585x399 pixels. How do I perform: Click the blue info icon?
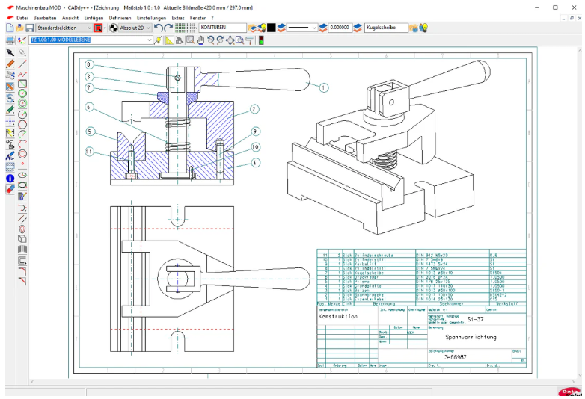(10, 179)
